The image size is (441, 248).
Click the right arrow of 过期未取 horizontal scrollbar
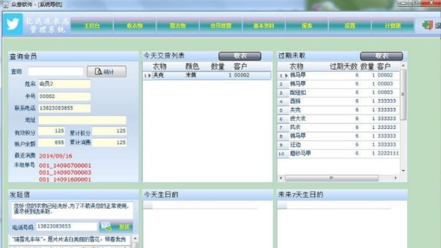coord(396,178)
